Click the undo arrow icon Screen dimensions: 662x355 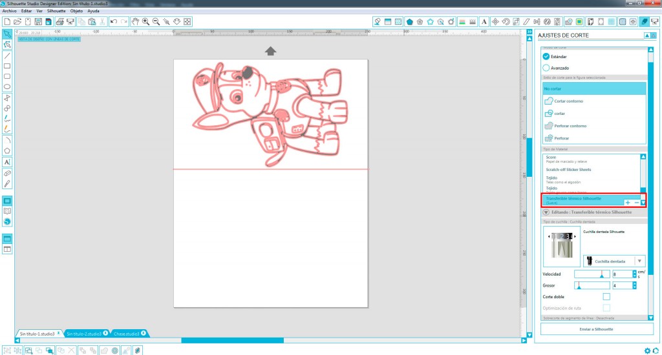click(114, 21)
